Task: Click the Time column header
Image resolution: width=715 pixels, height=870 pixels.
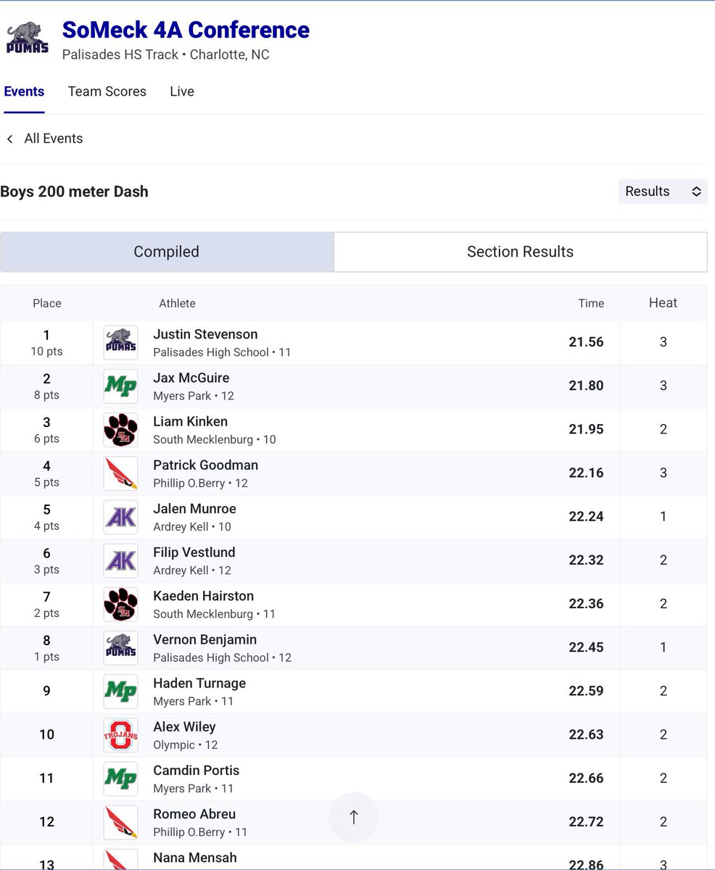Action: point(591,303)
